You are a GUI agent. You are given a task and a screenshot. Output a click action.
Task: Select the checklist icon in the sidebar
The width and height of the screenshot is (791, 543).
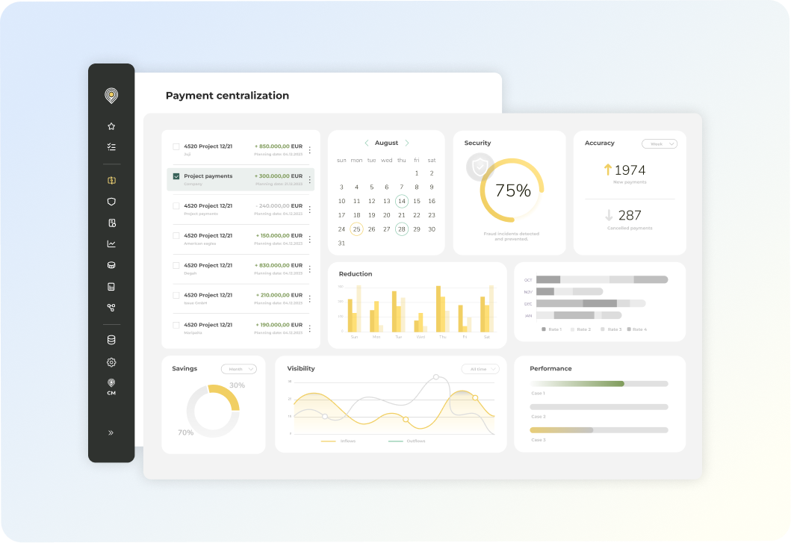pos(111,146)
